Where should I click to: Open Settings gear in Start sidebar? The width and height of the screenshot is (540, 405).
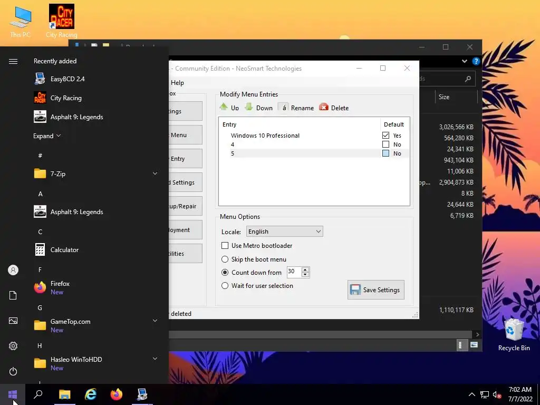point(13,346)
